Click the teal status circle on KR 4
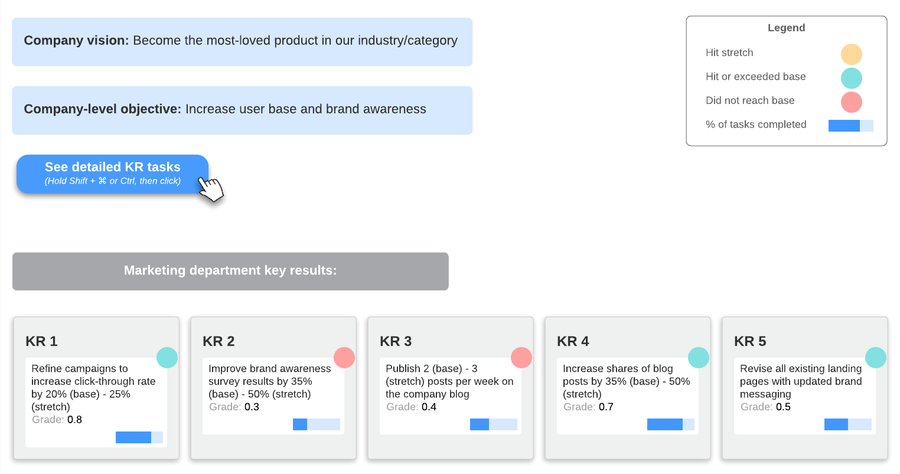This screenshot has width=900, height=474. click(x=699, y=357)
